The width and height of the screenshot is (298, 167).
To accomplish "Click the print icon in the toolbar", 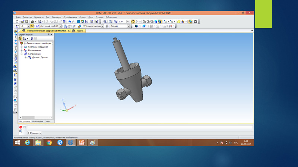I will tap(32, 22).
